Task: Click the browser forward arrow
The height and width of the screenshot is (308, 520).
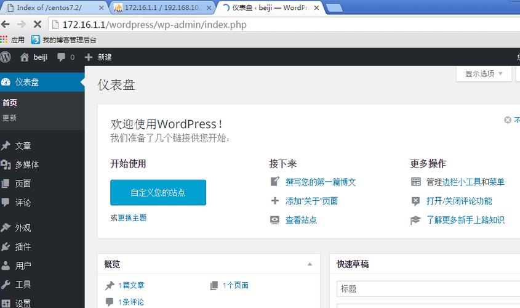Action: coord(21,24)
